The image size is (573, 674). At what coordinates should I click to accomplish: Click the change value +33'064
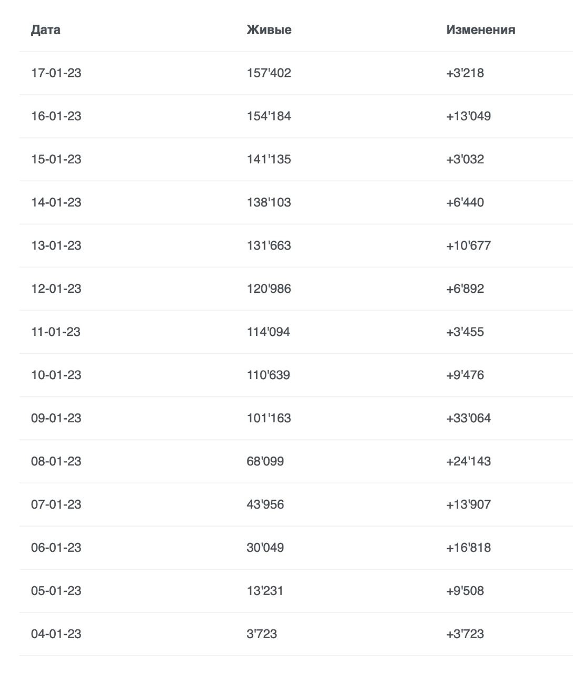[468, 418]
